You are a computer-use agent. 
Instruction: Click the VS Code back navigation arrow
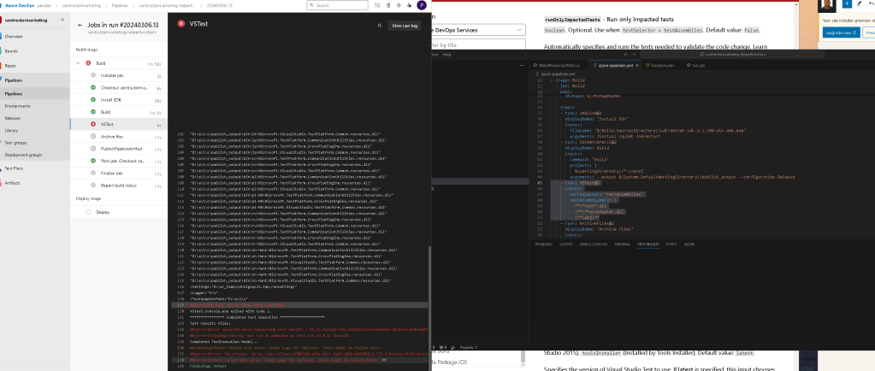(x=626, y=55)
